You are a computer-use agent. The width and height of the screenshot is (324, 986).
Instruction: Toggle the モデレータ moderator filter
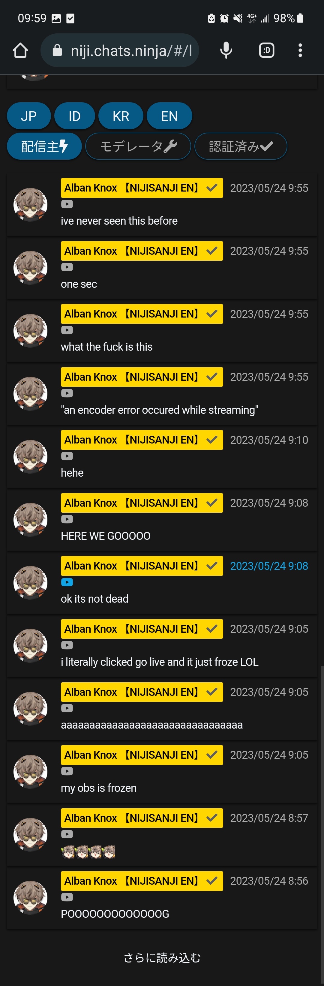[138, 146]
